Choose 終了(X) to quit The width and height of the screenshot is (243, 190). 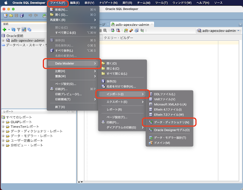pos(73,107)
